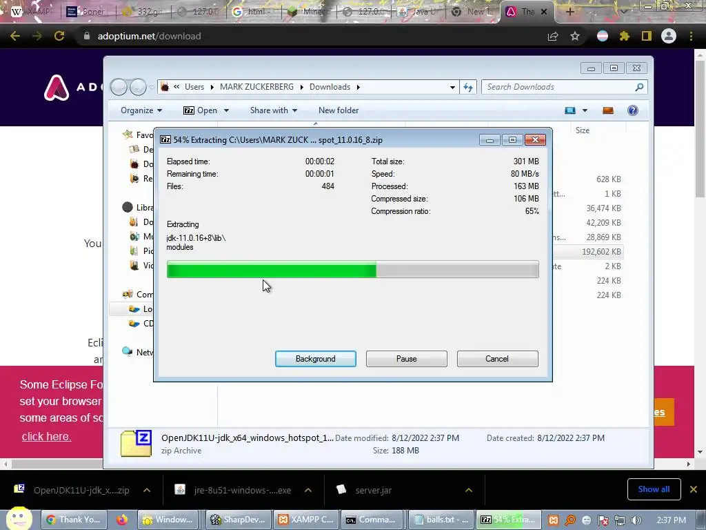This screenshot has height=530, width=706.
Task: Pause the extraction
Action: click(x=406, y=359)
